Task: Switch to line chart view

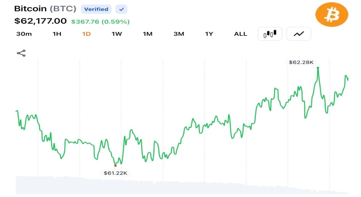Action: click(x=299, y=34)
